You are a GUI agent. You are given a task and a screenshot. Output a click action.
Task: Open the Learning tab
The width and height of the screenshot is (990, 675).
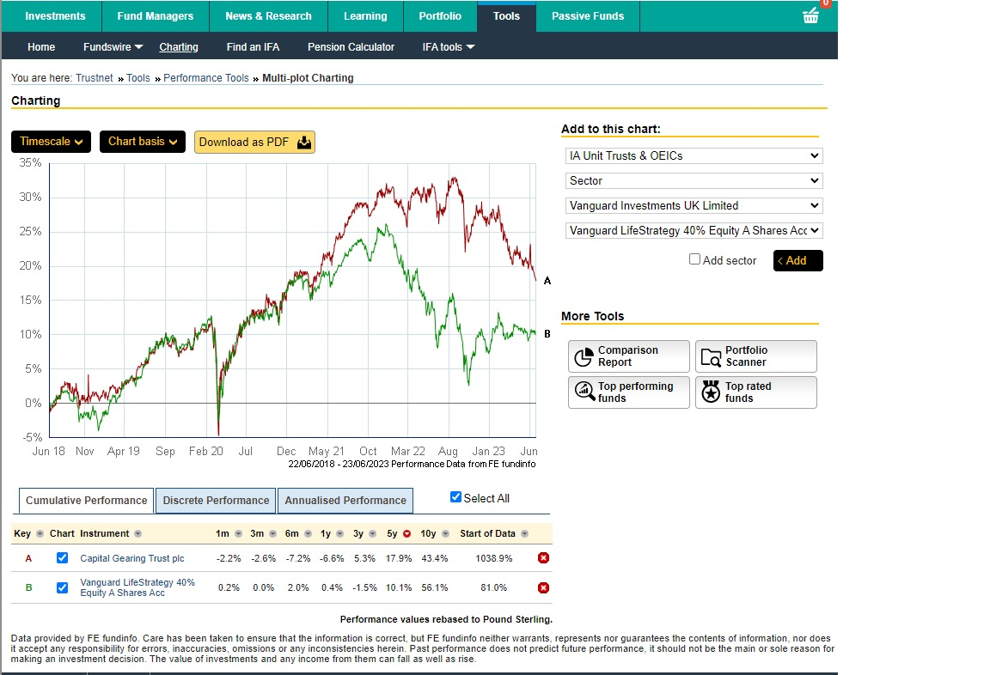[x=365, y=16]
